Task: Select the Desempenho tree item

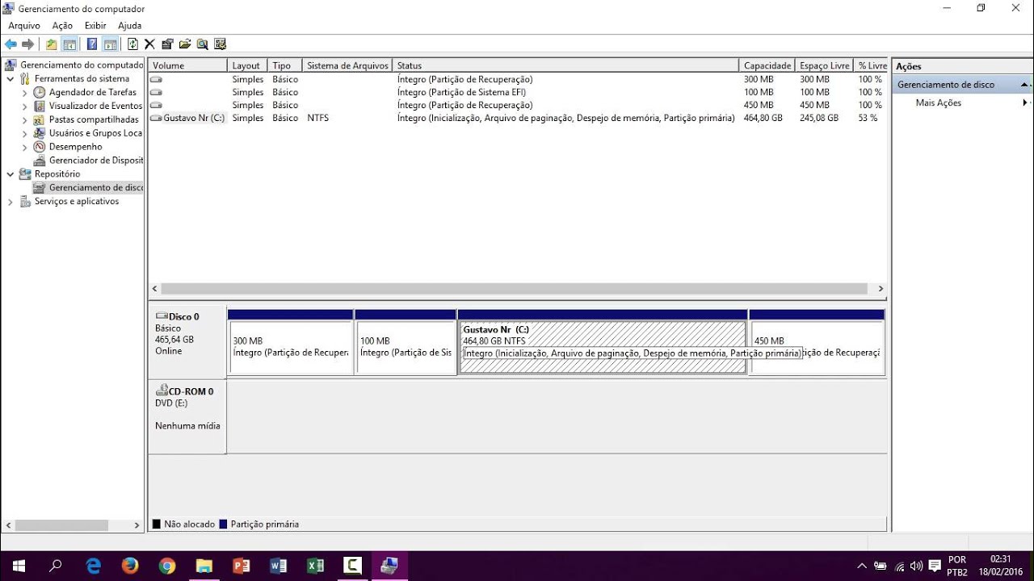Action: 68,147
